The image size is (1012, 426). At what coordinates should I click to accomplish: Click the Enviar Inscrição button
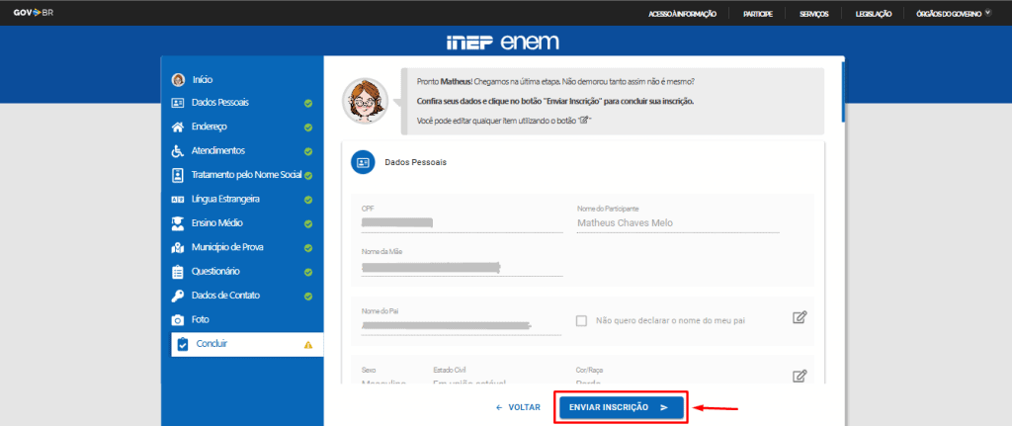click(621, 407)
